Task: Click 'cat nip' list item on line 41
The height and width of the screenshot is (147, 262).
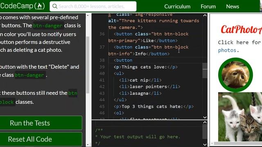Action: [x=139, y=80]
